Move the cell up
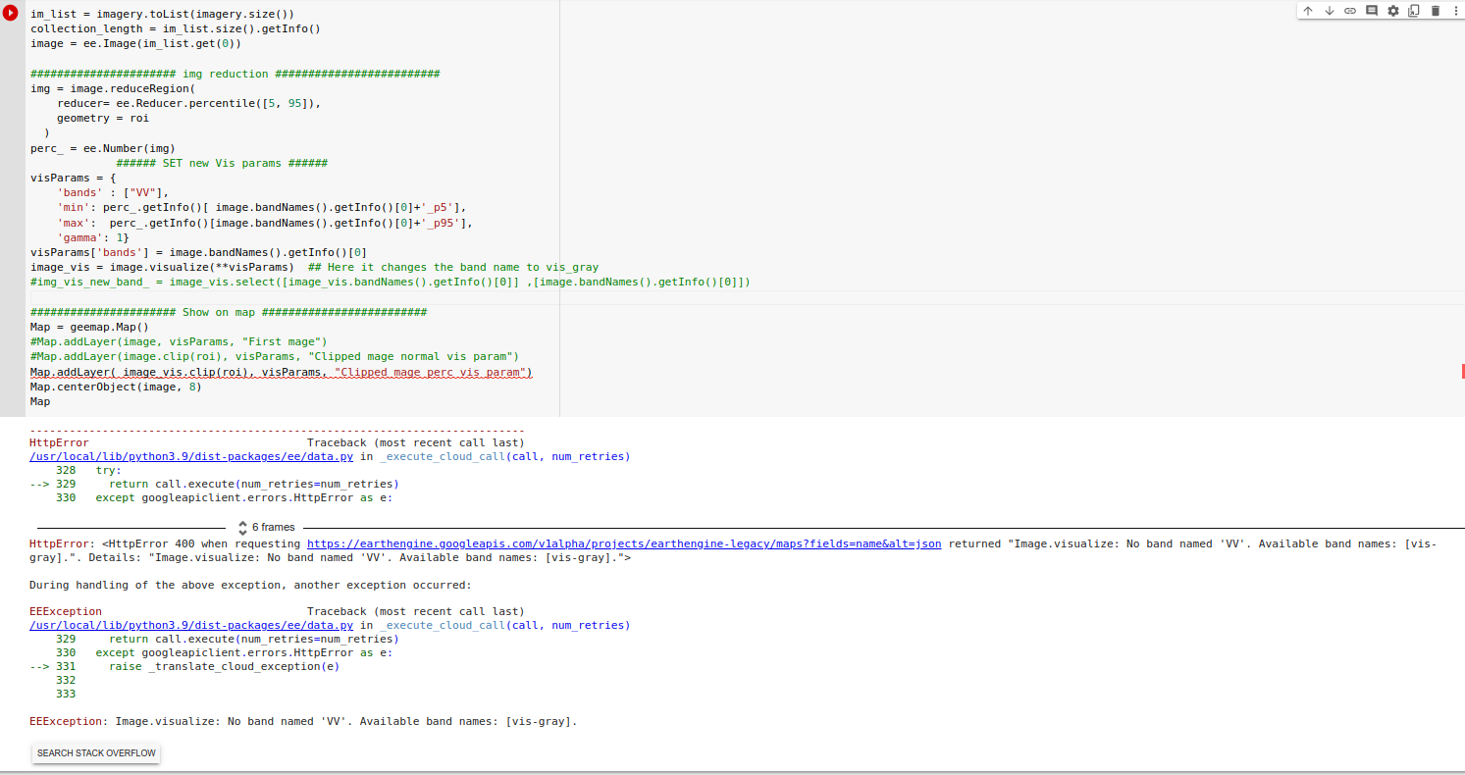This screenshot has width=1465, height=775. [1308, 11]
